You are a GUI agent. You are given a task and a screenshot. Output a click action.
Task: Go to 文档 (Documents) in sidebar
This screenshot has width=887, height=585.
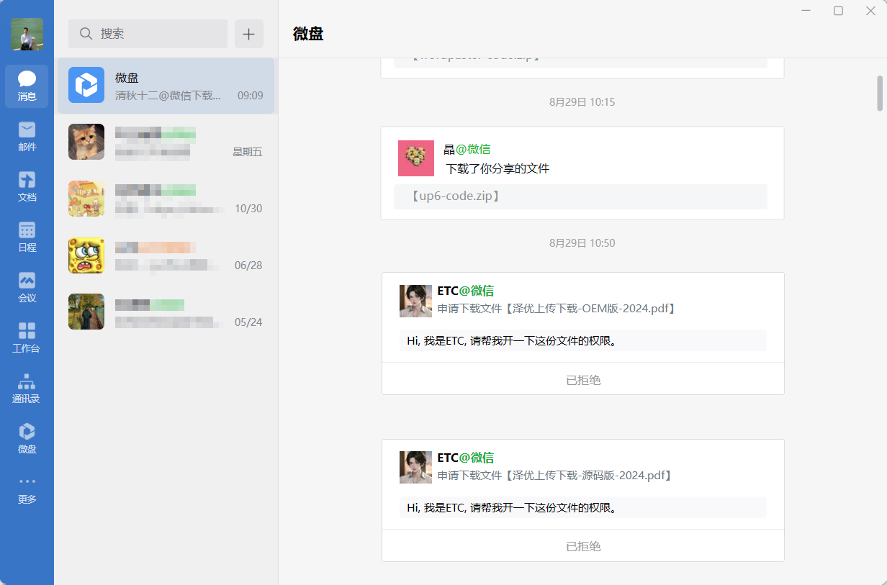(27, 186)
